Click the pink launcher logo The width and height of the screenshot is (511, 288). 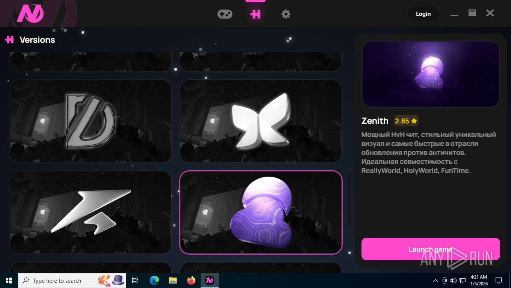tap(30, 14)
